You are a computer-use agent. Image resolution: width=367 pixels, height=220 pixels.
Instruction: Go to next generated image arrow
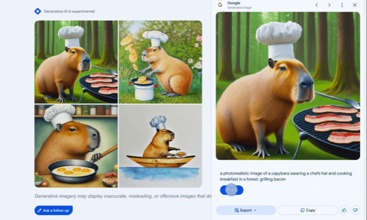pos(329,5)
